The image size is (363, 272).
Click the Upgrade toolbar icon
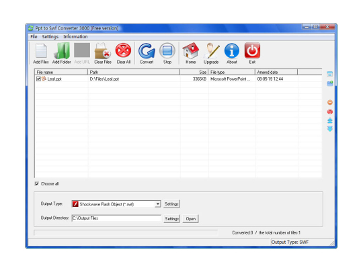click(x=211, y=50)
